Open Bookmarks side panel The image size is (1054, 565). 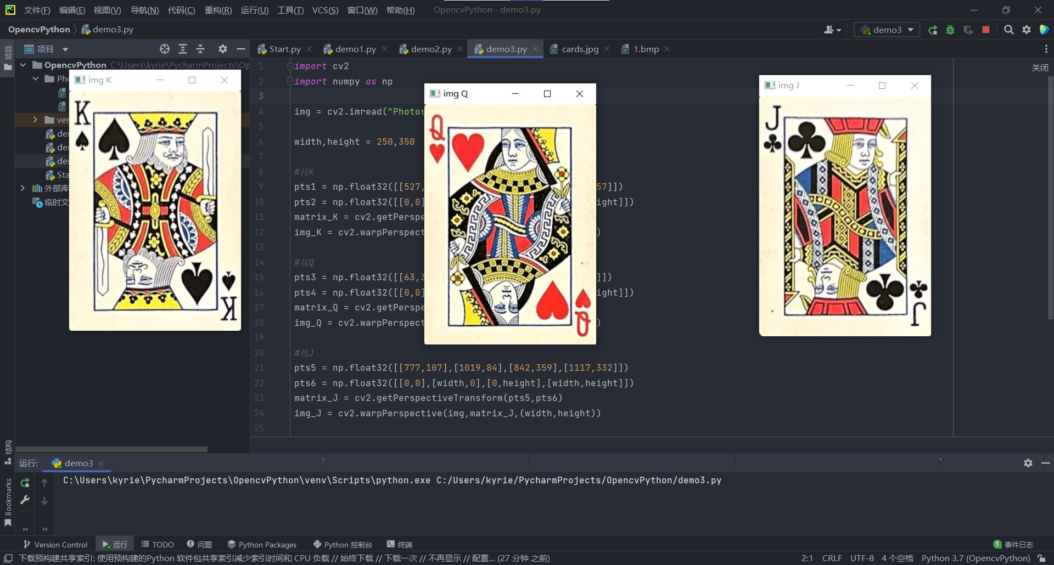tap(8, 502)
